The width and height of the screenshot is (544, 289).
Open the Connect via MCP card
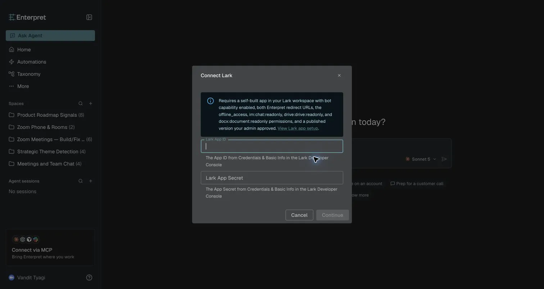tap(50, 247)
